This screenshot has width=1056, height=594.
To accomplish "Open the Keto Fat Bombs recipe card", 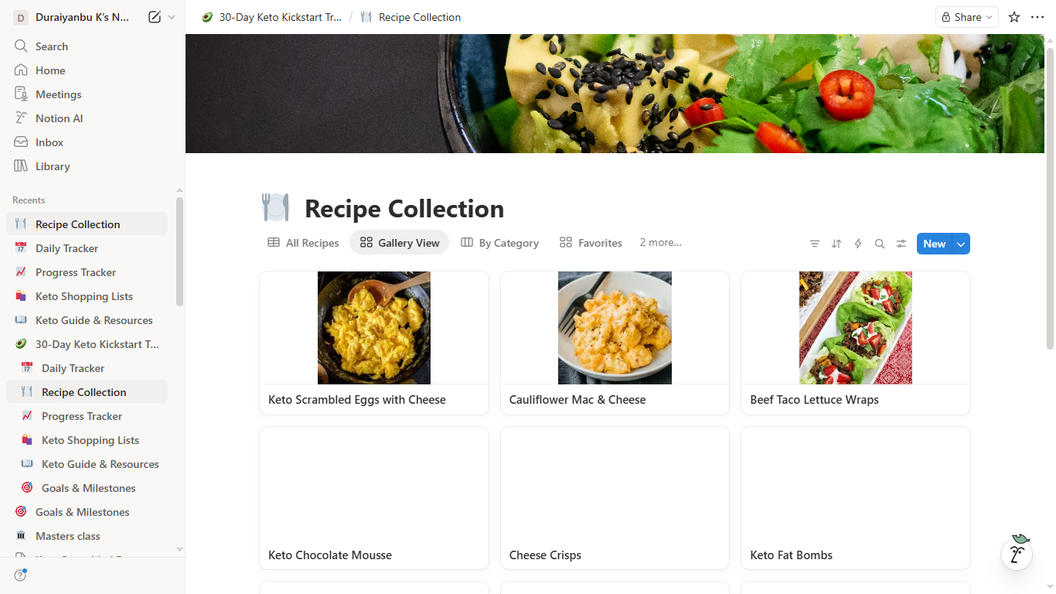I will tap(856, 498).
